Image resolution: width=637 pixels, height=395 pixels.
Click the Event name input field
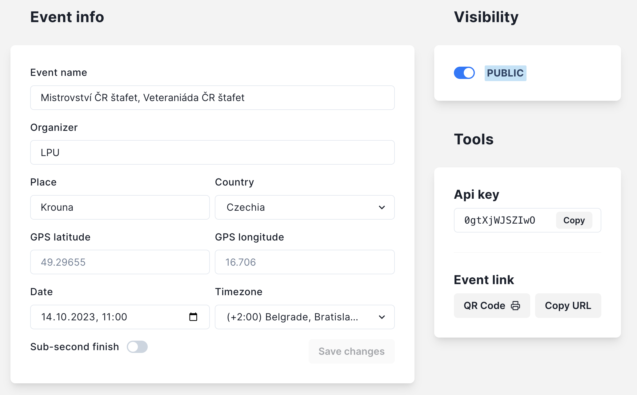pyautogui.click(x=212, y=98)
